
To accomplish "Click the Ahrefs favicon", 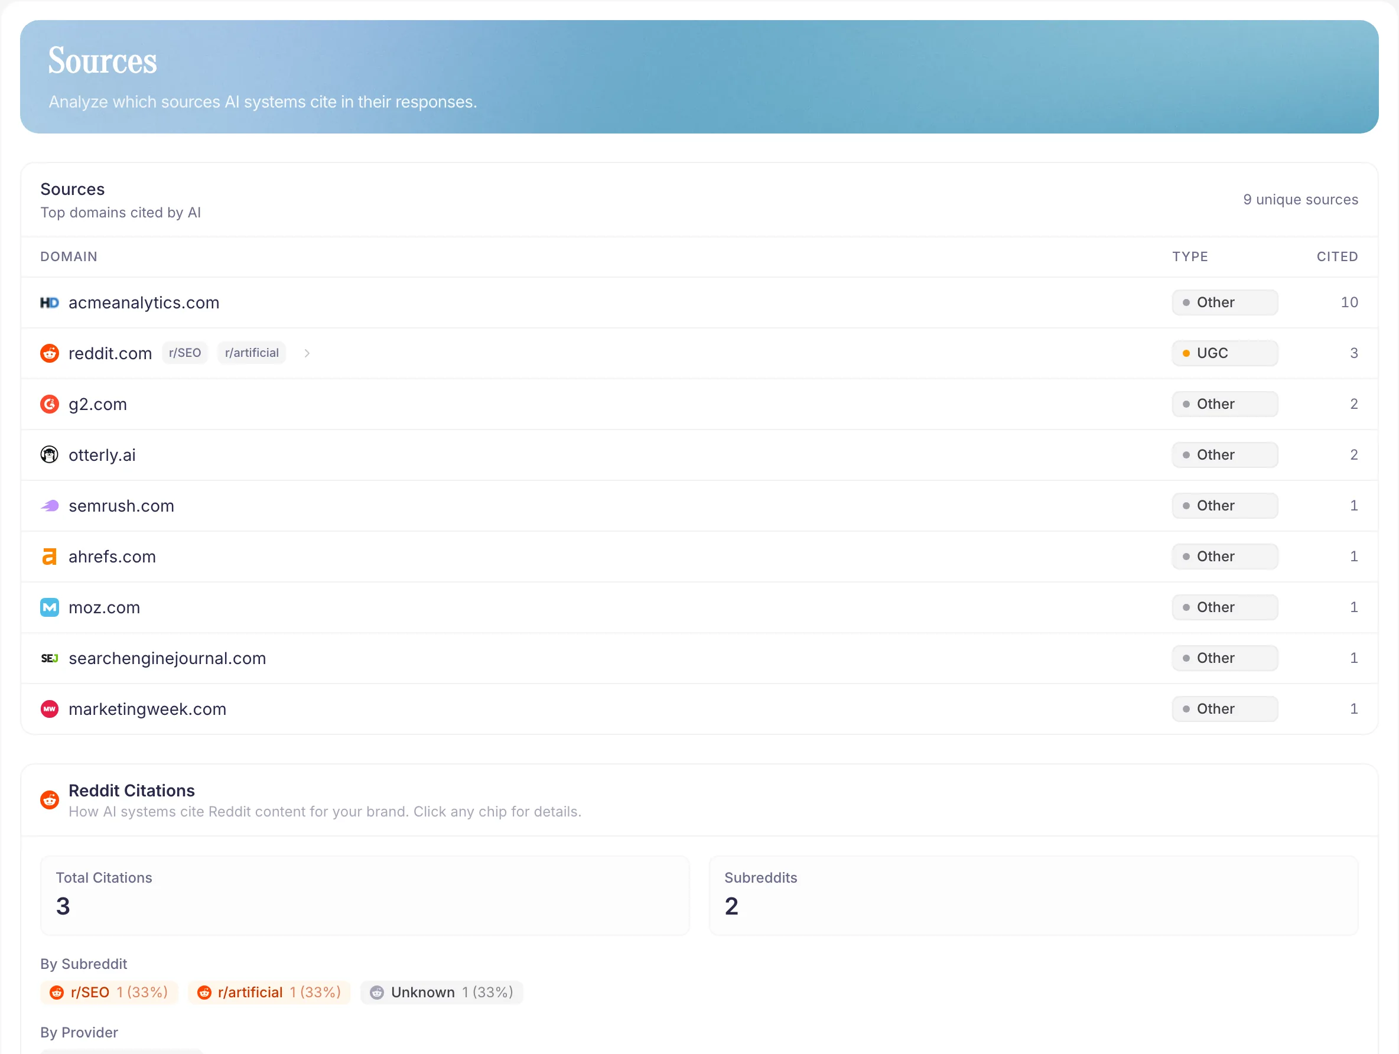I will coord(50,556).
